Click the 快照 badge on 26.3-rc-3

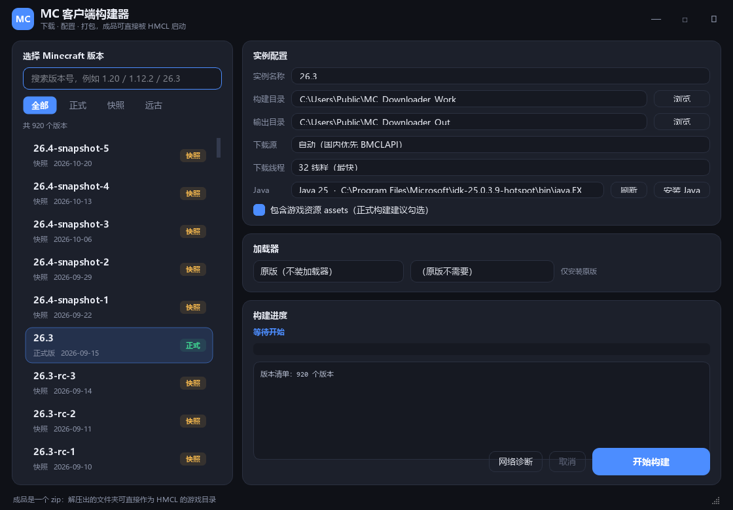(193, 383)
